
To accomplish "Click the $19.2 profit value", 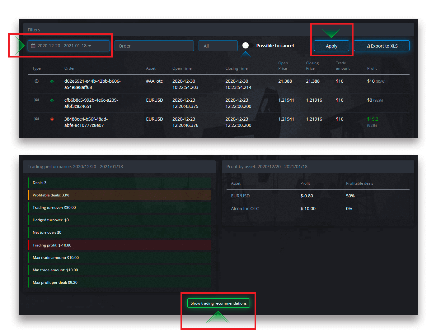I will (373, 119).
